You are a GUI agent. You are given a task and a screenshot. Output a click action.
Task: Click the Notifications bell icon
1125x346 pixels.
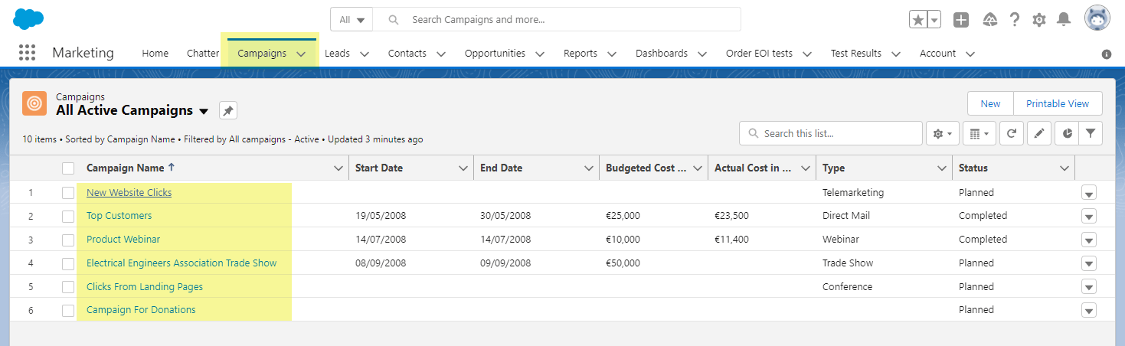pyautogui.click(x=1064, y=20)
